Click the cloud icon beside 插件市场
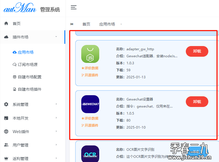 (x=6, y=37)
